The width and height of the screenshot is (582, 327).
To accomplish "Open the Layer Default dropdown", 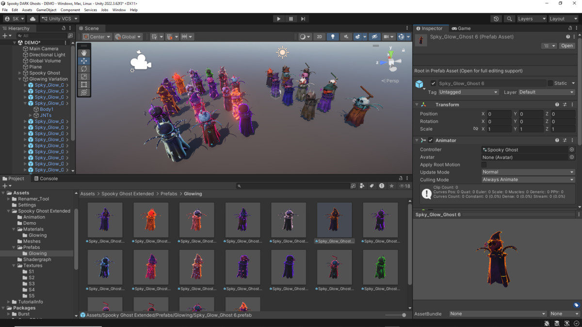I will click(547, 92).
